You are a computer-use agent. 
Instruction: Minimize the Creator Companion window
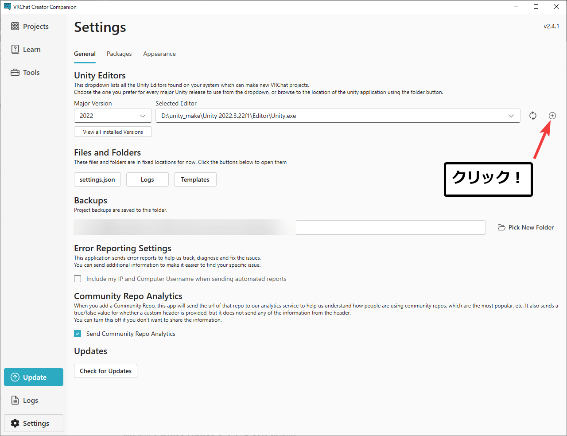click(516, 7)
